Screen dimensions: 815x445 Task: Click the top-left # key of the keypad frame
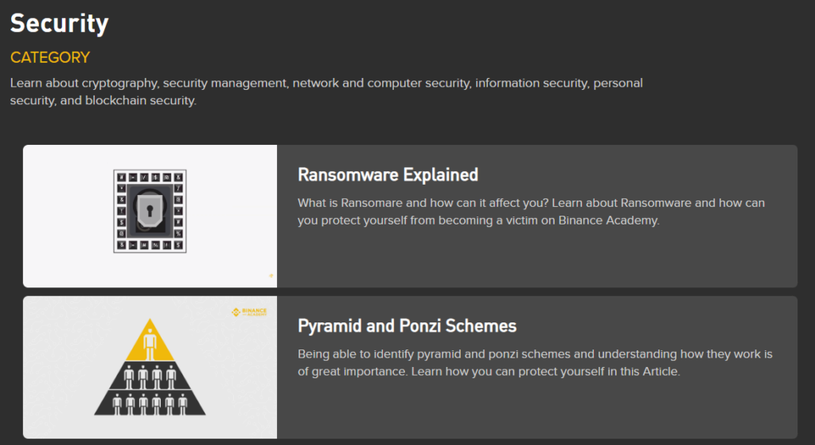(x=121, y=178)
